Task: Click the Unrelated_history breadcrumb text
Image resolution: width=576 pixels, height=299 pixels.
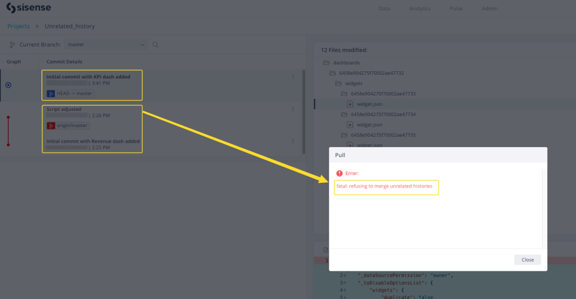Action: click(x=70, y=26)
